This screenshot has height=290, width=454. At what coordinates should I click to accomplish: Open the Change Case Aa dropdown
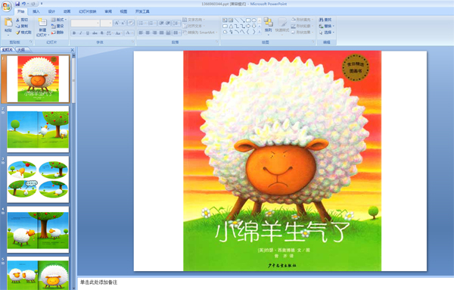click(x=118, y=33)
